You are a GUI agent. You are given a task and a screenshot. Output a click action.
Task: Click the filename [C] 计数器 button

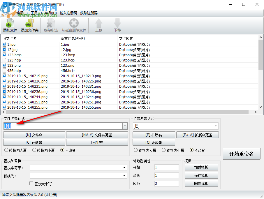coord(34,142)
